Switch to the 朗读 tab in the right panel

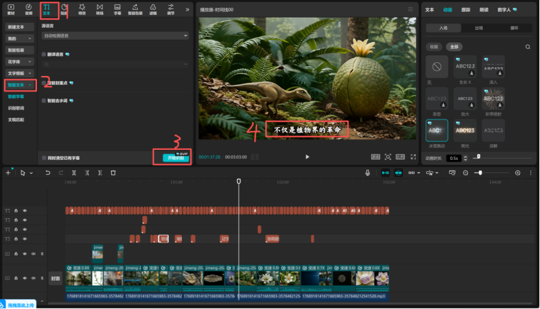[483, 10]
